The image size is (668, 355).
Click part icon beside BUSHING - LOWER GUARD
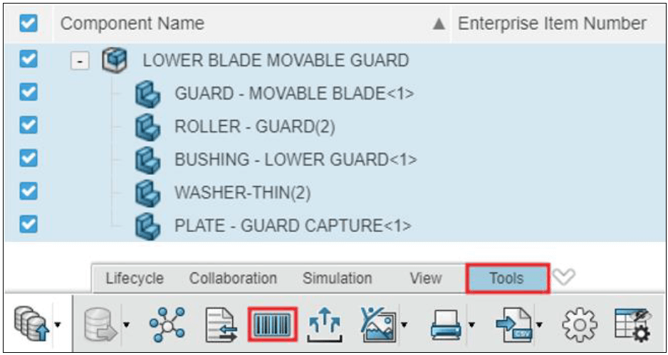[148, 159]
